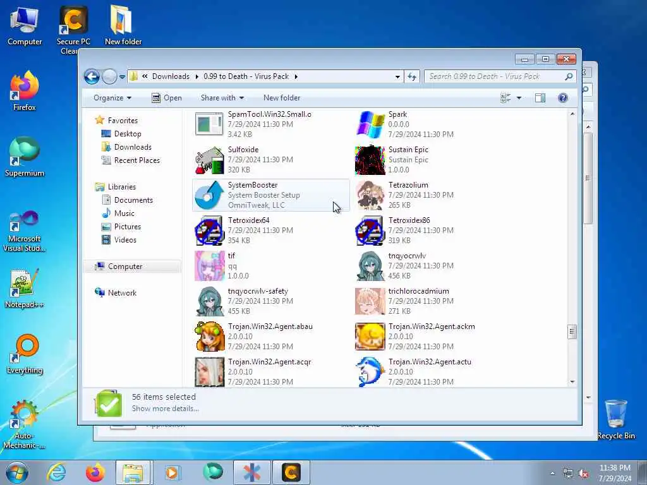Viewport: 647px width, 485px height.
Task: Click the scroll down arrow of file list
Action: coord(572,382)
